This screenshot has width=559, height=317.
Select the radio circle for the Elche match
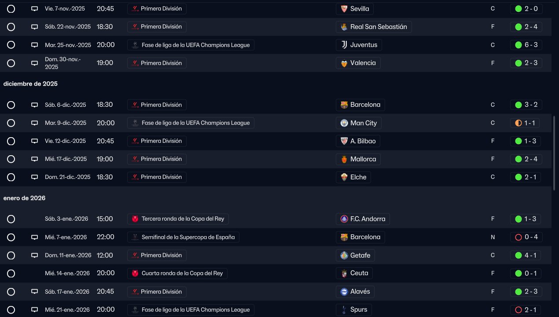click(x=11, y=177)
